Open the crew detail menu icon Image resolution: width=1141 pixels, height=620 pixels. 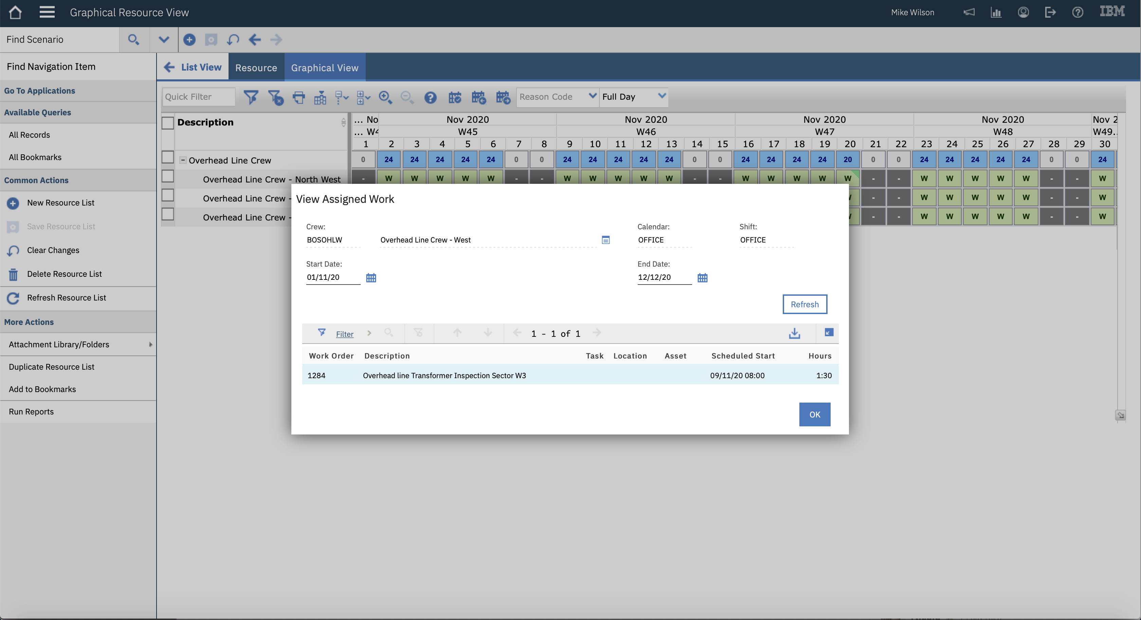click(x=605, y=240)
